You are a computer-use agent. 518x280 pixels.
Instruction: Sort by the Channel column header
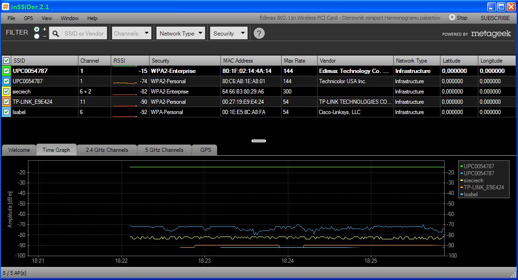click(94, 60)
